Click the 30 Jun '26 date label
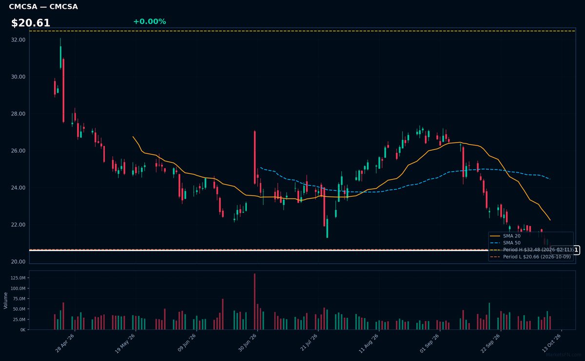This screenshot has height=361, width=585. pyautogui.click(x=247, y=343)
